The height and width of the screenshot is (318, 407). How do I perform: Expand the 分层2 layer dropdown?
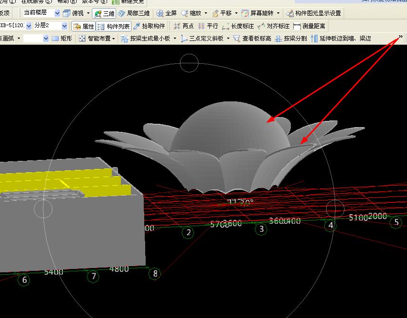coord(65,26)
